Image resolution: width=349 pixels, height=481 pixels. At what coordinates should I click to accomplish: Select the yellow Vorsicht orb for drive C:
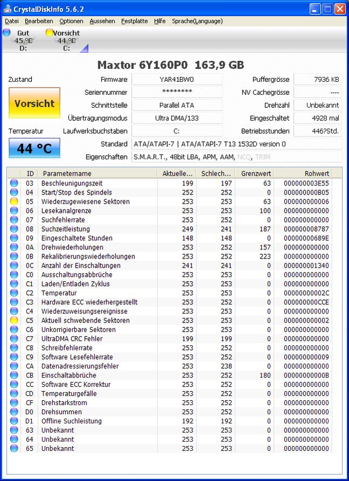pyautogui.click(x=49, y=32)
